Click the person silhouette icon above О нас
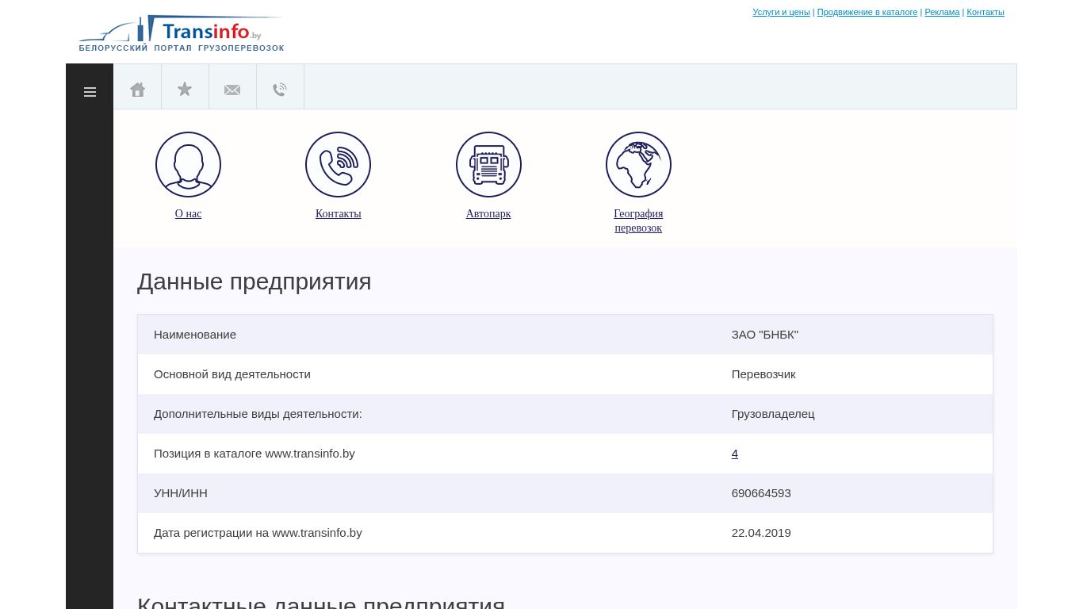 click(188, 164)
